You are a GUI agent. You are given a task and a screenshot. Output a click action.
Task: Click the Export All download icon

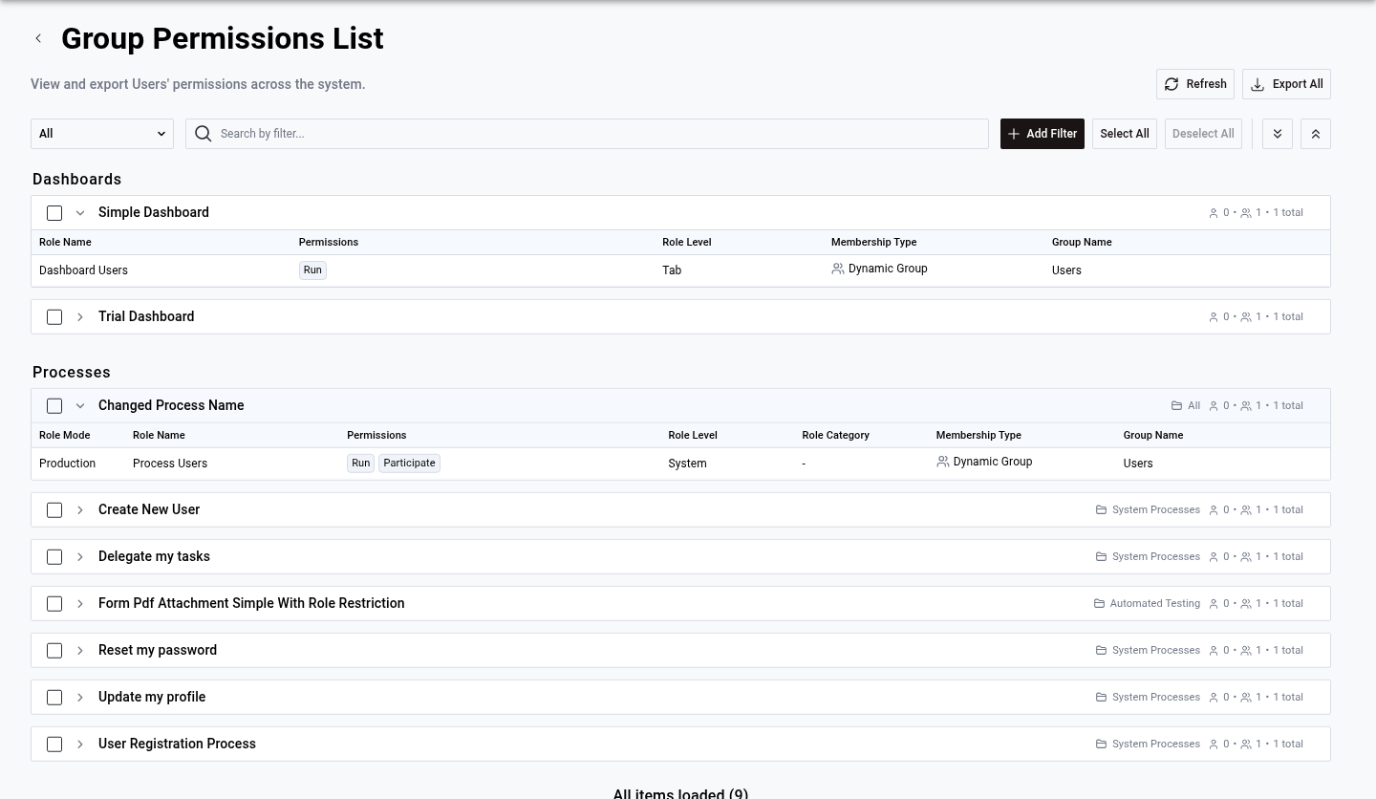[1258, 84]
